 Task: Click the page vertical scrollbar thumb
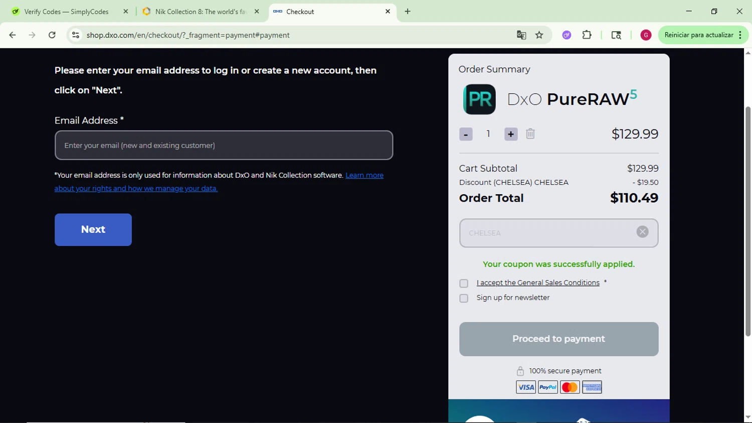(748, 221)
